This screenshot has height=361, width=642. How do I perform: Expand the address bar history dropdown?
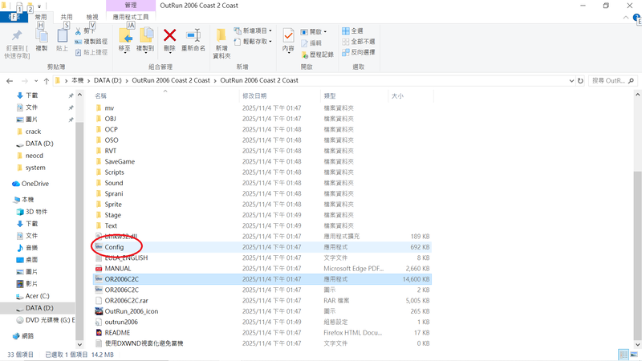click(571, 81)
